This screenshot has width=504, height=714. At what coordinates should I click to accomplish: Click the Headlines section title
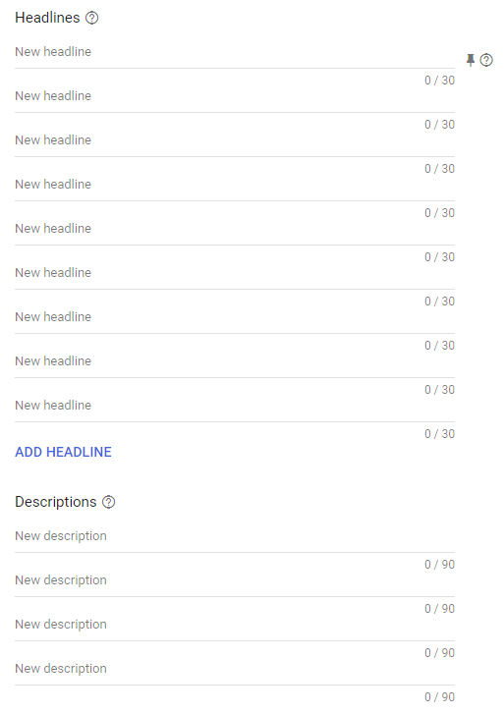(47, 18)
